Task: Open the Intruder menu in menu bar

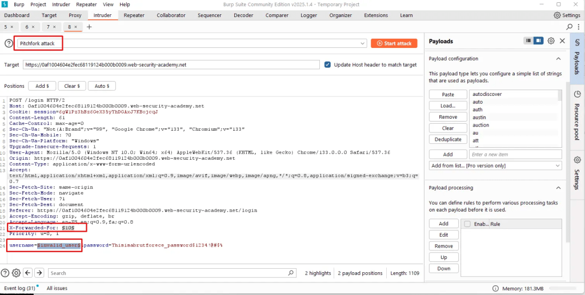Action: coord(61,4)
